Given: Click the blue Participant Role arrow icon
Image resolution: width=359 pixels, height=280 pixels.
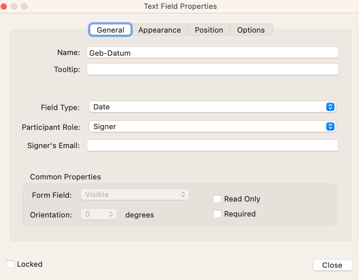Looking at the screenshot, I should [x=330, y=126].
